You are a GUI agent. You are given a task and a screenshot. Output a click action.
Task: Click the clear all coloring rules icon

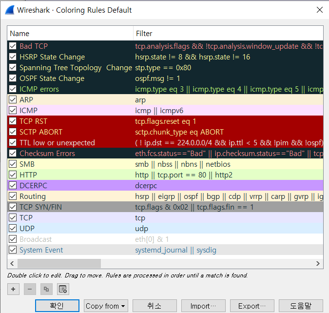pos(63,289)
